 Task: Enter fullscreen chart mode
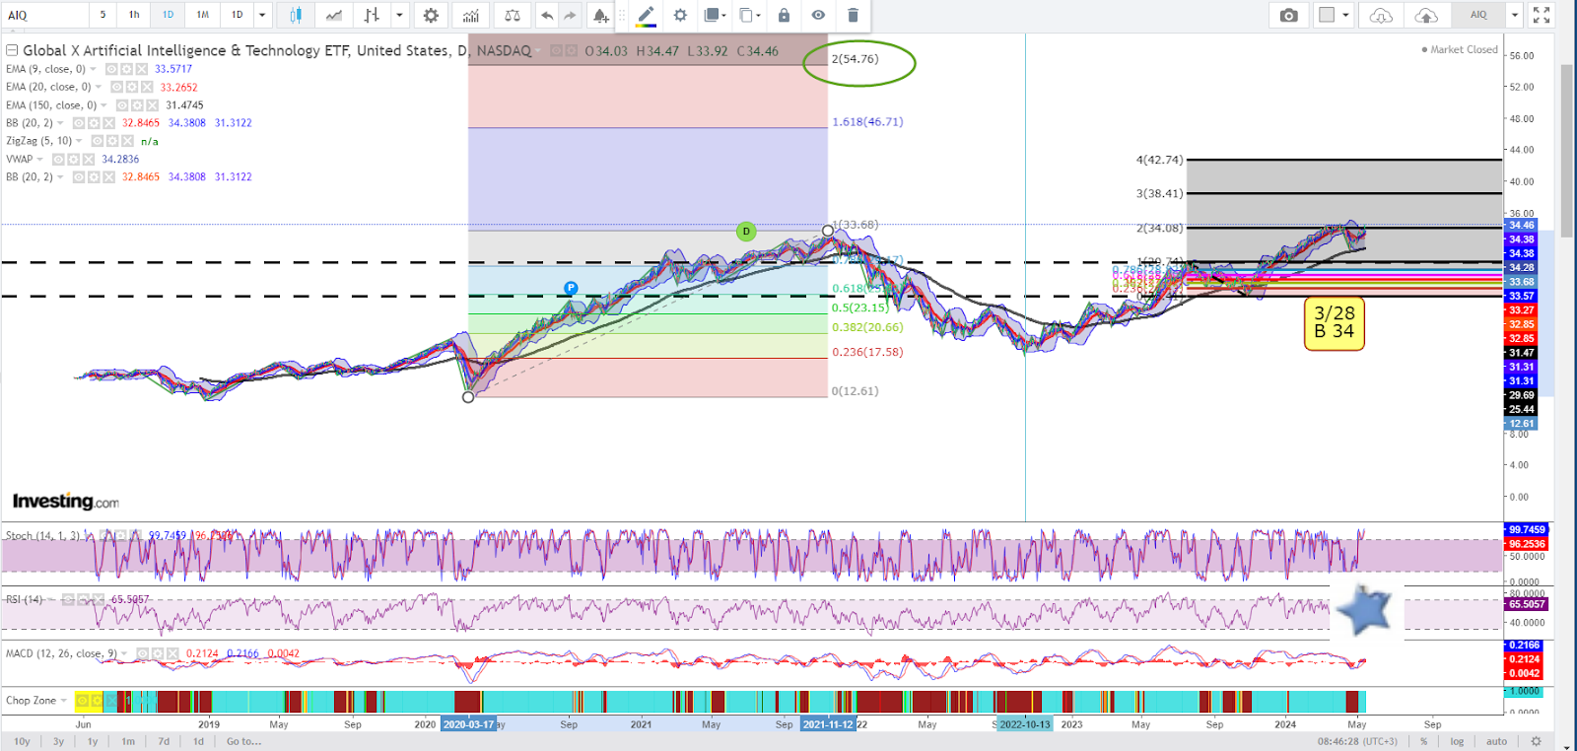coord(1542,15)
